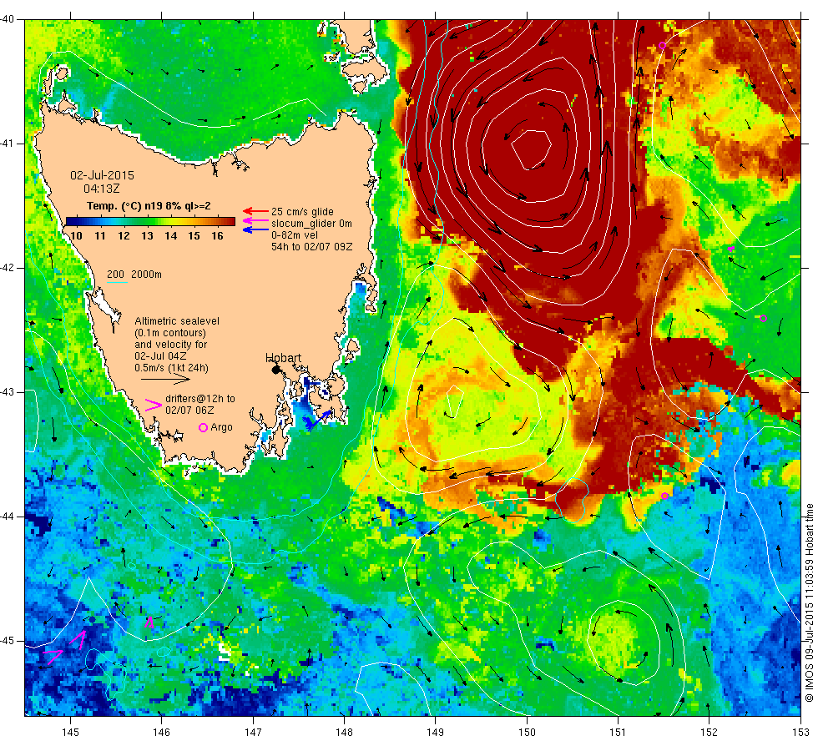
Task: Click the IMOS copyright timestamp text
Action: [810, 602]
